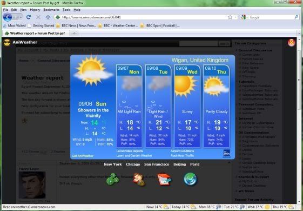Screen dimensions: 303x211
Task: Select the San Francisco city link
Action: pyautogui.click(x=157, y=164)
